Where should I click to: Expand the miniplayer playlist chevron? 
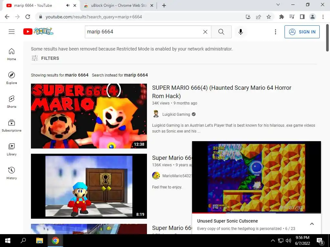tap(312, 224)
